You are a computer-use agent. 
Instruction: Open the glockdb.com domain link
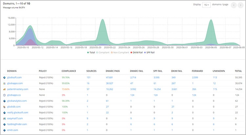[x=14, y=107]
